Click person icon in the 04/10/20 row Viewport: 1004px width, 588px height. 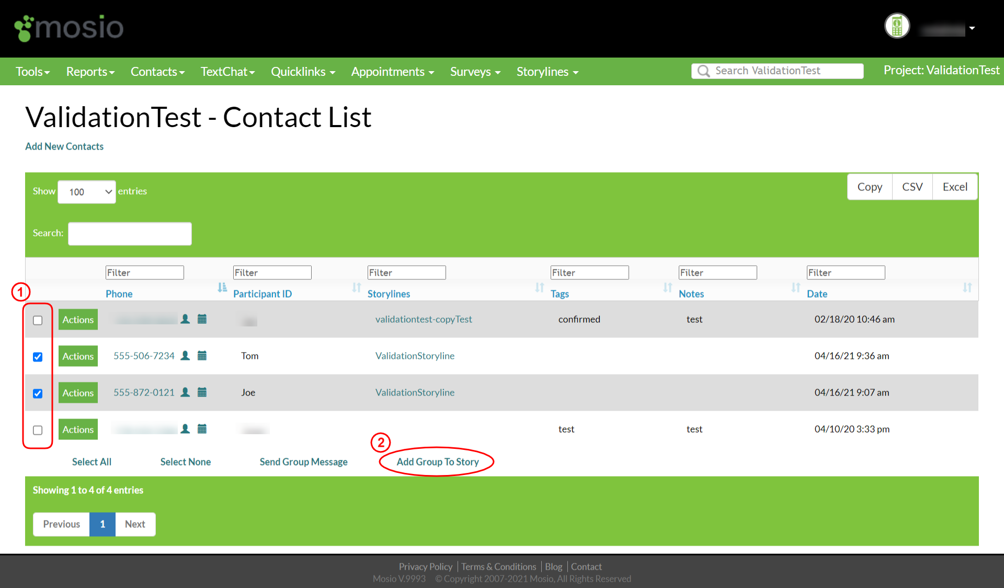tap(185, 429)
